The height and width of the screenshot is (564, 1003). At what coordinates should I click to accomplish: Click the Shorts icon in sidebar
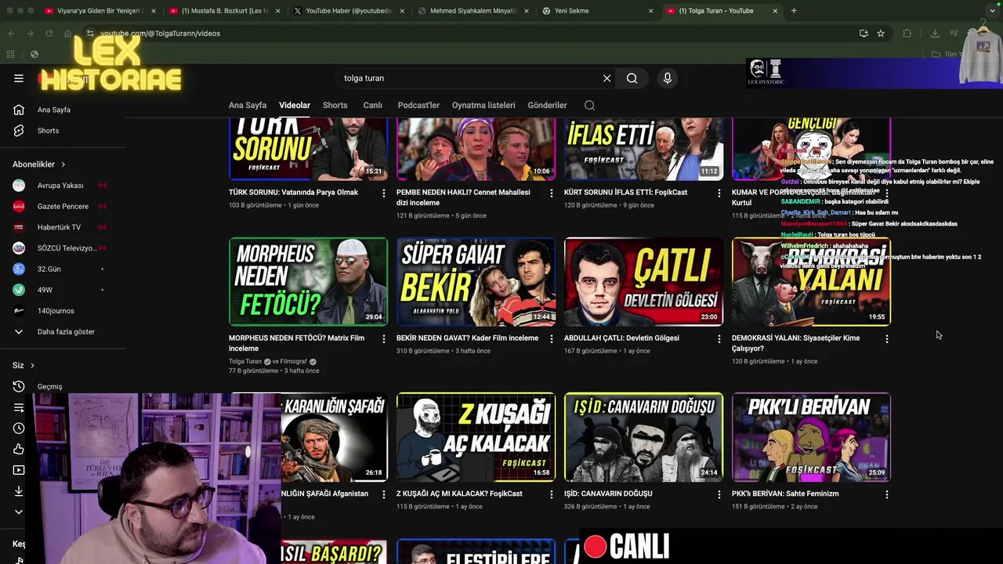[19, 131]
